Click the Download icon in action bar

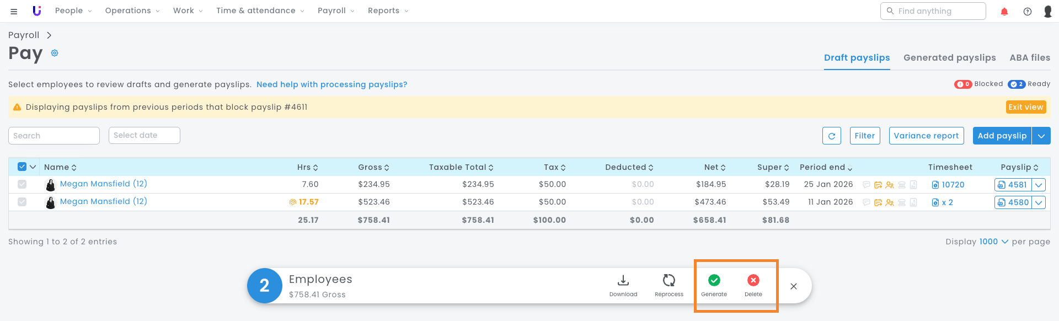(x=623, y=281)
